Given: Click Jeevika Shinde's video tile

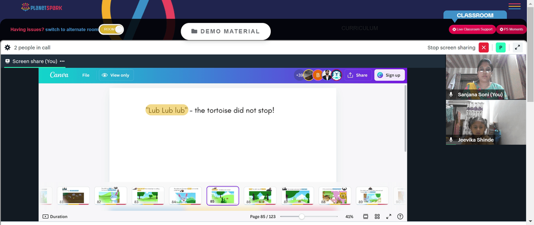Looking at the screenshot, I should click(485, 122).
